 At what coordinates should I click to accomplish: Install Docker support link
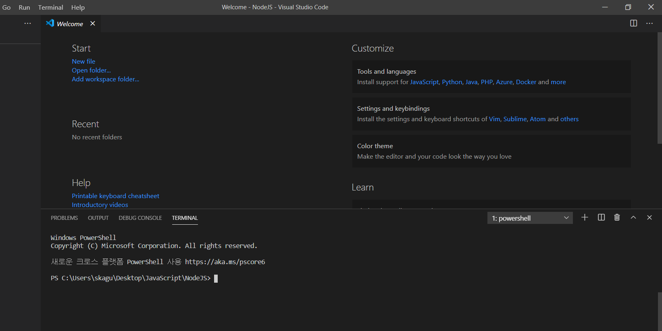(526, 82)
